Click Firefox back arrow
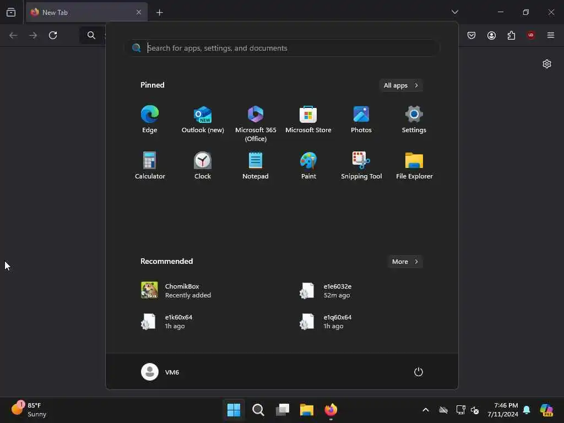The width and height of the screenshot is (564, 423). pyautogui.click(x=13, y=35)
